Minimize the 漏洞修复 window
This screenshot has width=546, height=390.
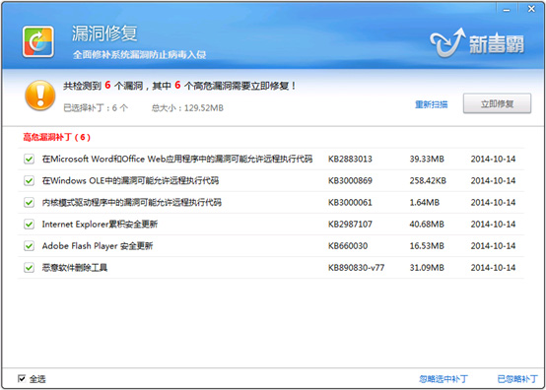507,10
